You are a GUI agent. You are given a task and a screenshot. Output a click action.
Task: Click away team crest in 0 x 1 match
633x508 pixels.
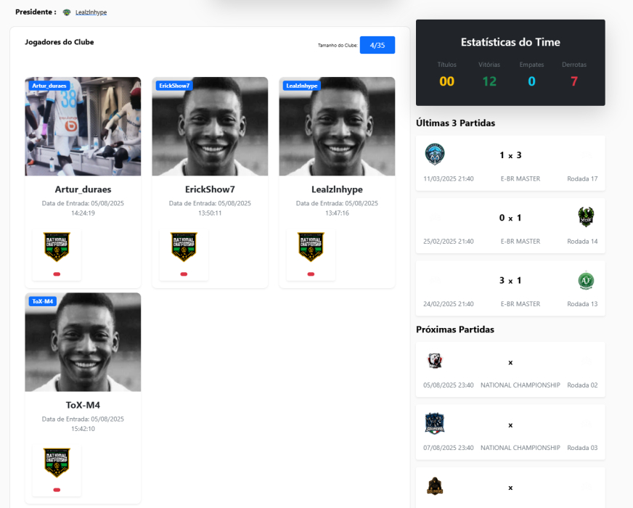point(586,217)
